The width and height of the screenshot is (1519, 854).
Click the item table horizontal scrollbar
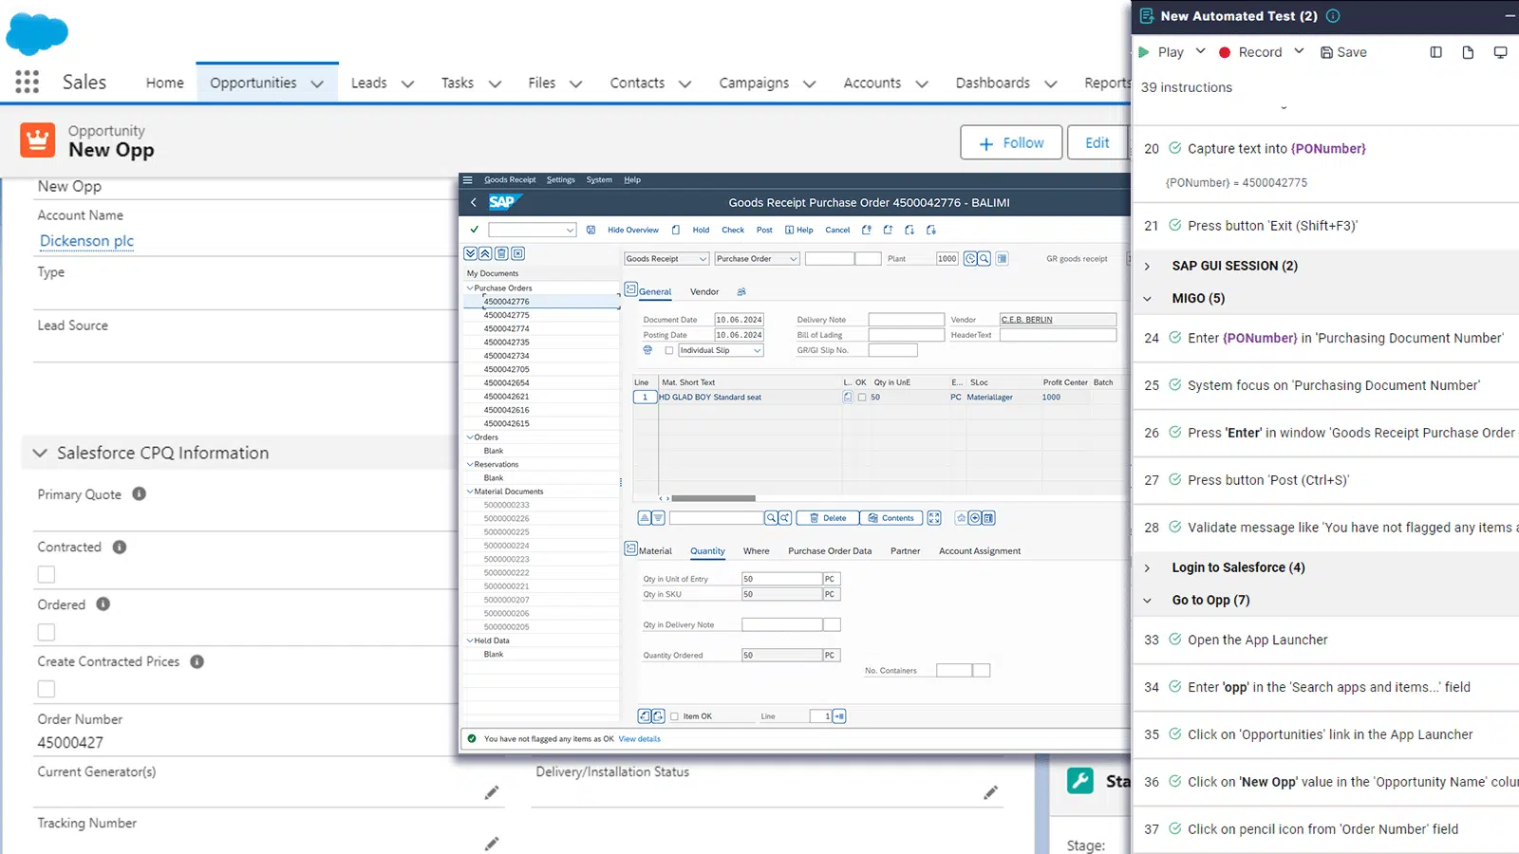[x=713, y=498]
